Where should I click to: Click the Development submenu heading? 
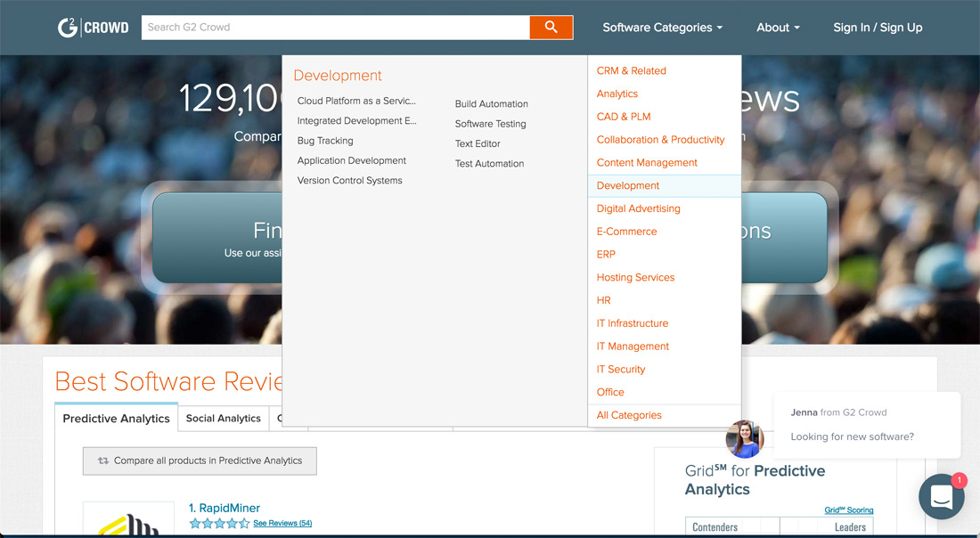click(338, 76)
